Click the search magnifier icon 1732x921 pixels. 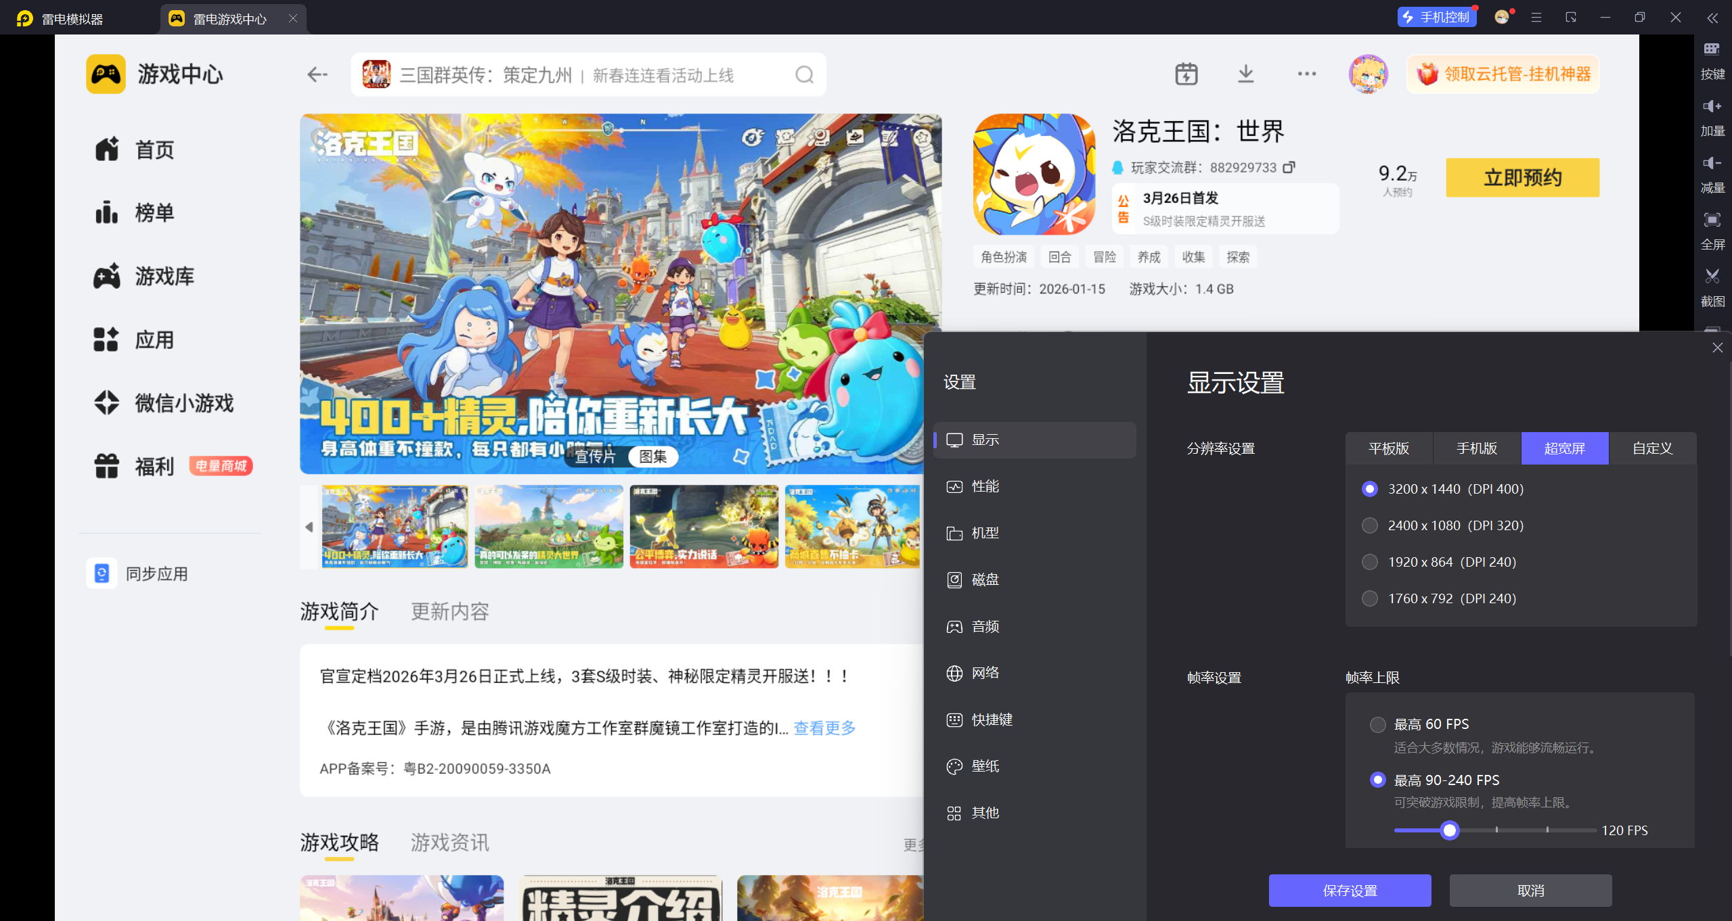tap(804, 74)
